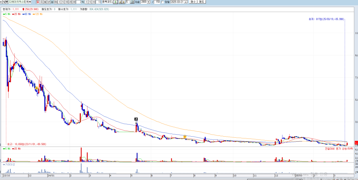Click the blue 60 MA legend
The width and height of the screenshot is (358, 180).
tap(26, 14)
